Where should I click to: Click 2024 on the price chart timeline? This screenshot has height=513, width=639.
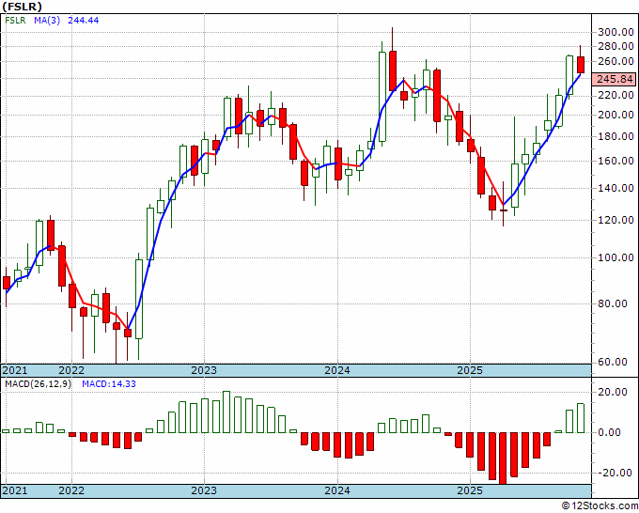click(337, 370)
